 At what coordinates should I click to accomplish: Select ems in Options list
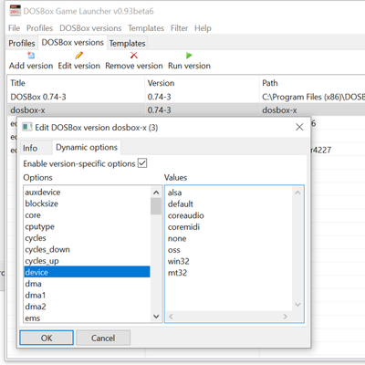pyautogui.click(x=87, y=318)
